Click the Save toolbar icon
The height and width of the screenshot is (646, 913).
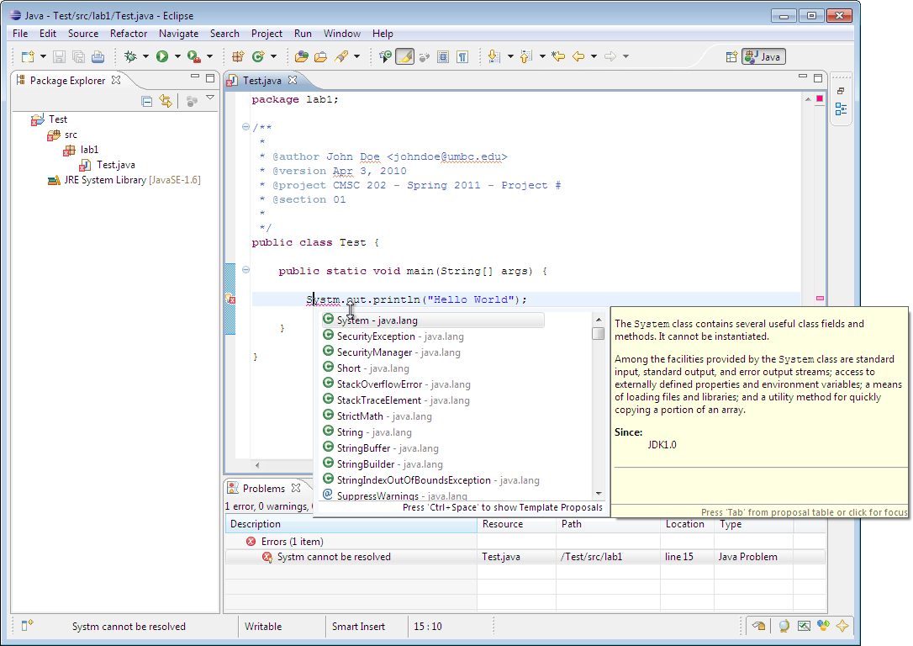click(59, 56)
